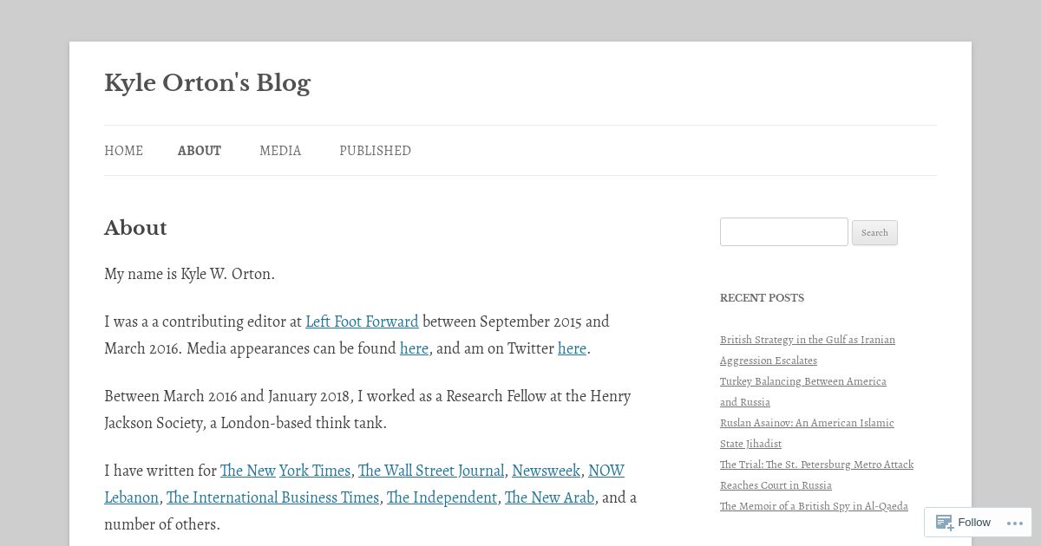This screenshot has height=546, width=1041.
Task: Click the Search button
Action: coord(874,232)
